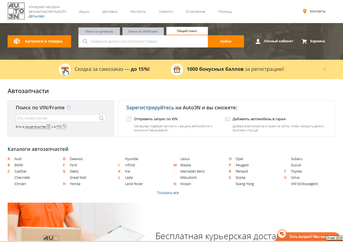343x242 pixels.
Task: Click the registration certificate document icon
Action: click(49, 127)
